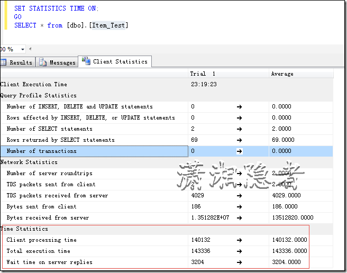347x273 pixels.
Task: Select the Client Statistics tab
Action: click(115, 61)
